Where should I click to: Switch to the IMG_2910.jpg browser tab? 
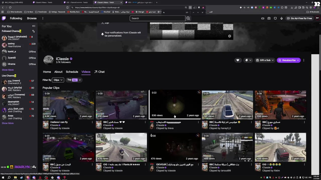[x=15, y=2]
